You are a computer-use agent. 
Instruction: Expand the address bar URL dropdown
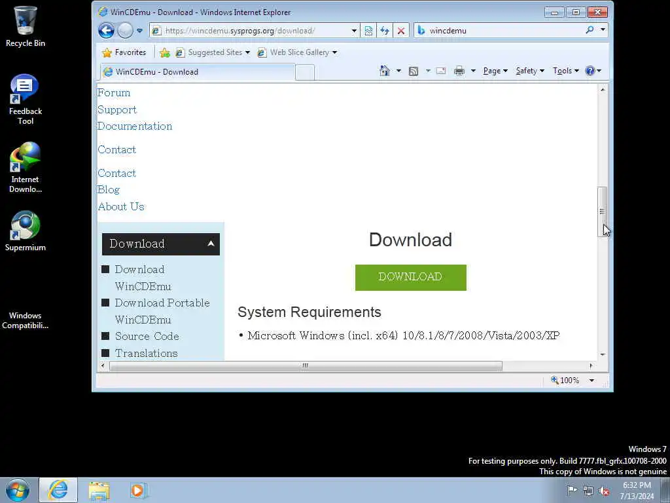coord(354,30)
